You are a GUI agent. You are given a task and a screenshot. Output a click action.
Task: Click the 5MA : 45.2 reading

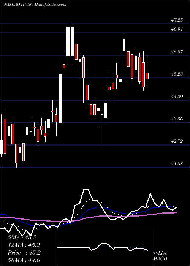(x=22, y=237)
